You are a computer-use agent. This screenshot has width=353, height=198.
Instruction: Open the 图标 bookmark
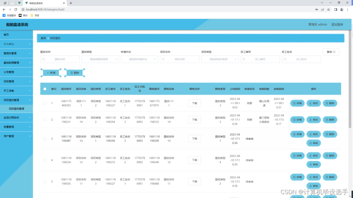tap(23, 15)
